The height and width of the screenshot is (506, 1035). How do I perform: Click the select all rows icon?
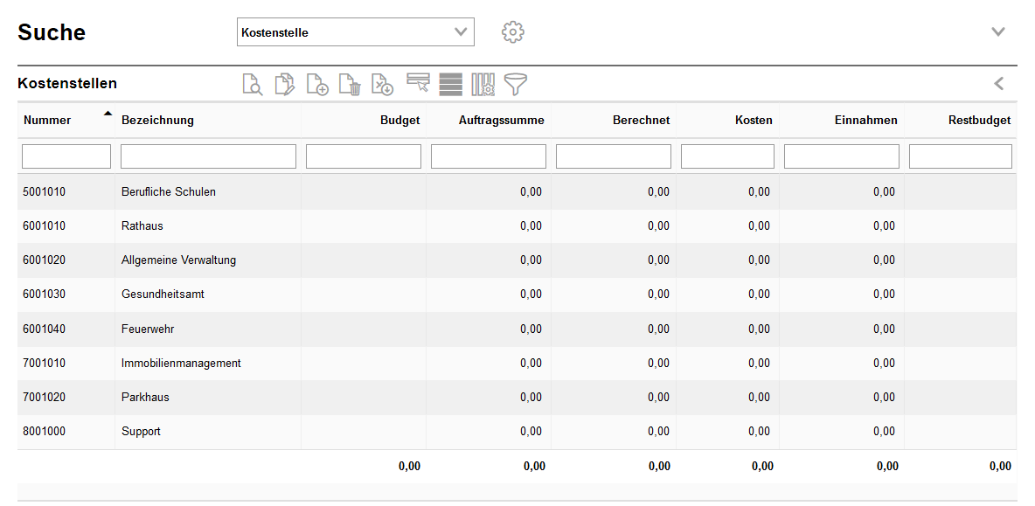click(450, 85)
